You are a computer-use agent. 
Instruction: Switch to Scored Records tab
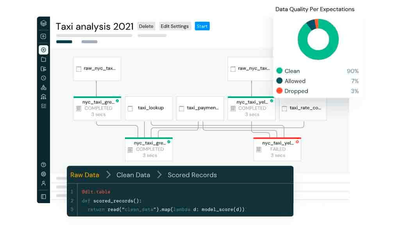[192, 175]
